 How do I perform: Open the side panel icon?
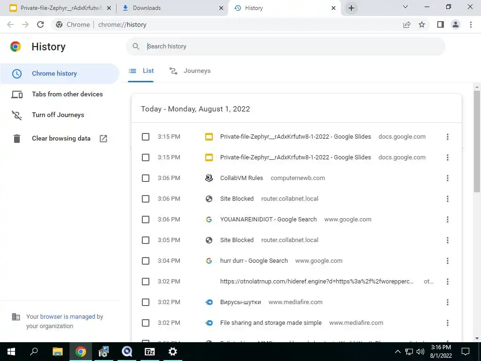point(441,24)
